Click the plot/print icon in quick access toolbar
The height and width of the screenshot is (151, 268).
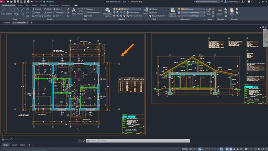(28, 2)
